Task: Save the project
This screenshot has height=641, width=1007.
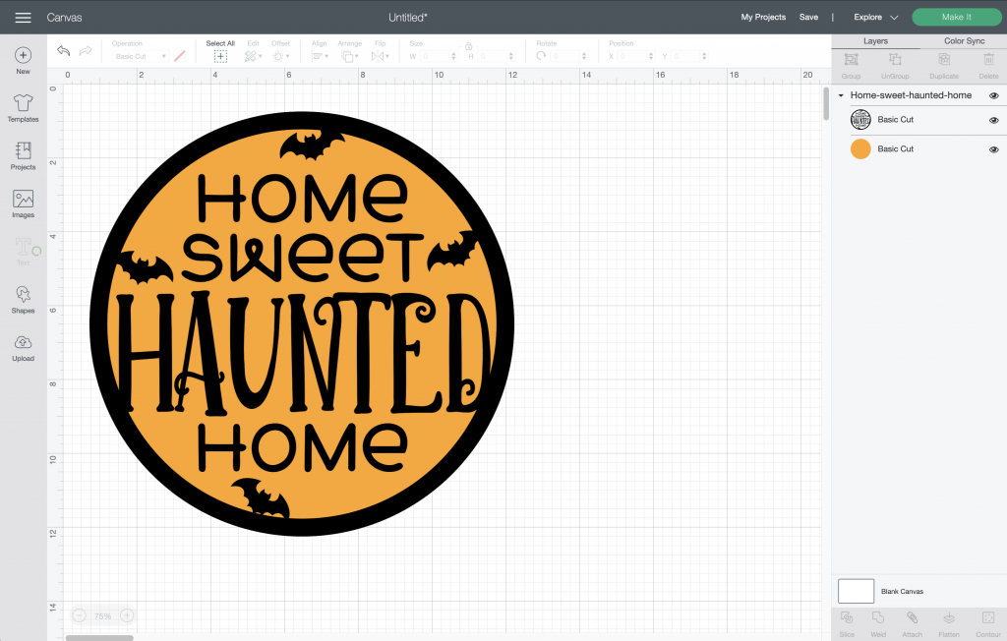Action: pyautogui.click(x=808, y=18)
